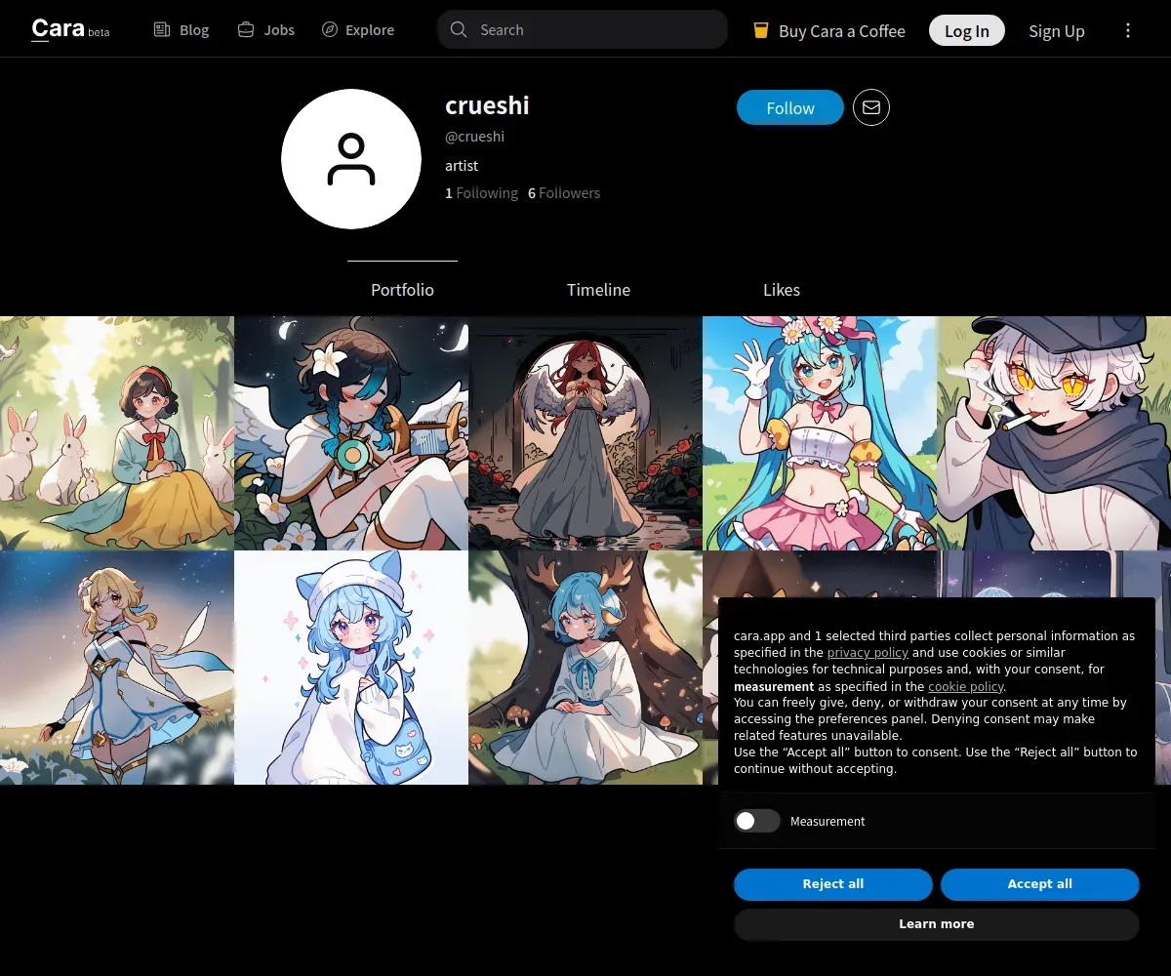This screenshot has width=1171, height=976.
Task: Click the Log In button
Action: click(x=967, y=30)
